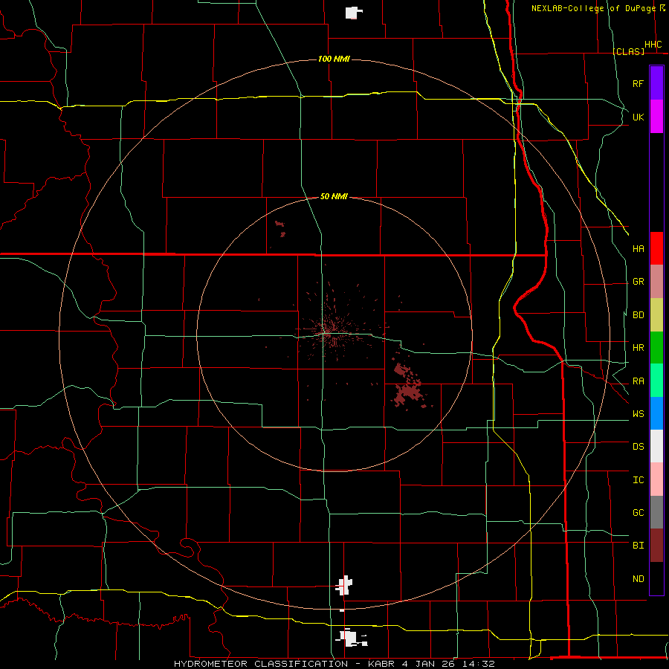
Task: Click the [CLAS] units label
Action: tap(628, 51)
